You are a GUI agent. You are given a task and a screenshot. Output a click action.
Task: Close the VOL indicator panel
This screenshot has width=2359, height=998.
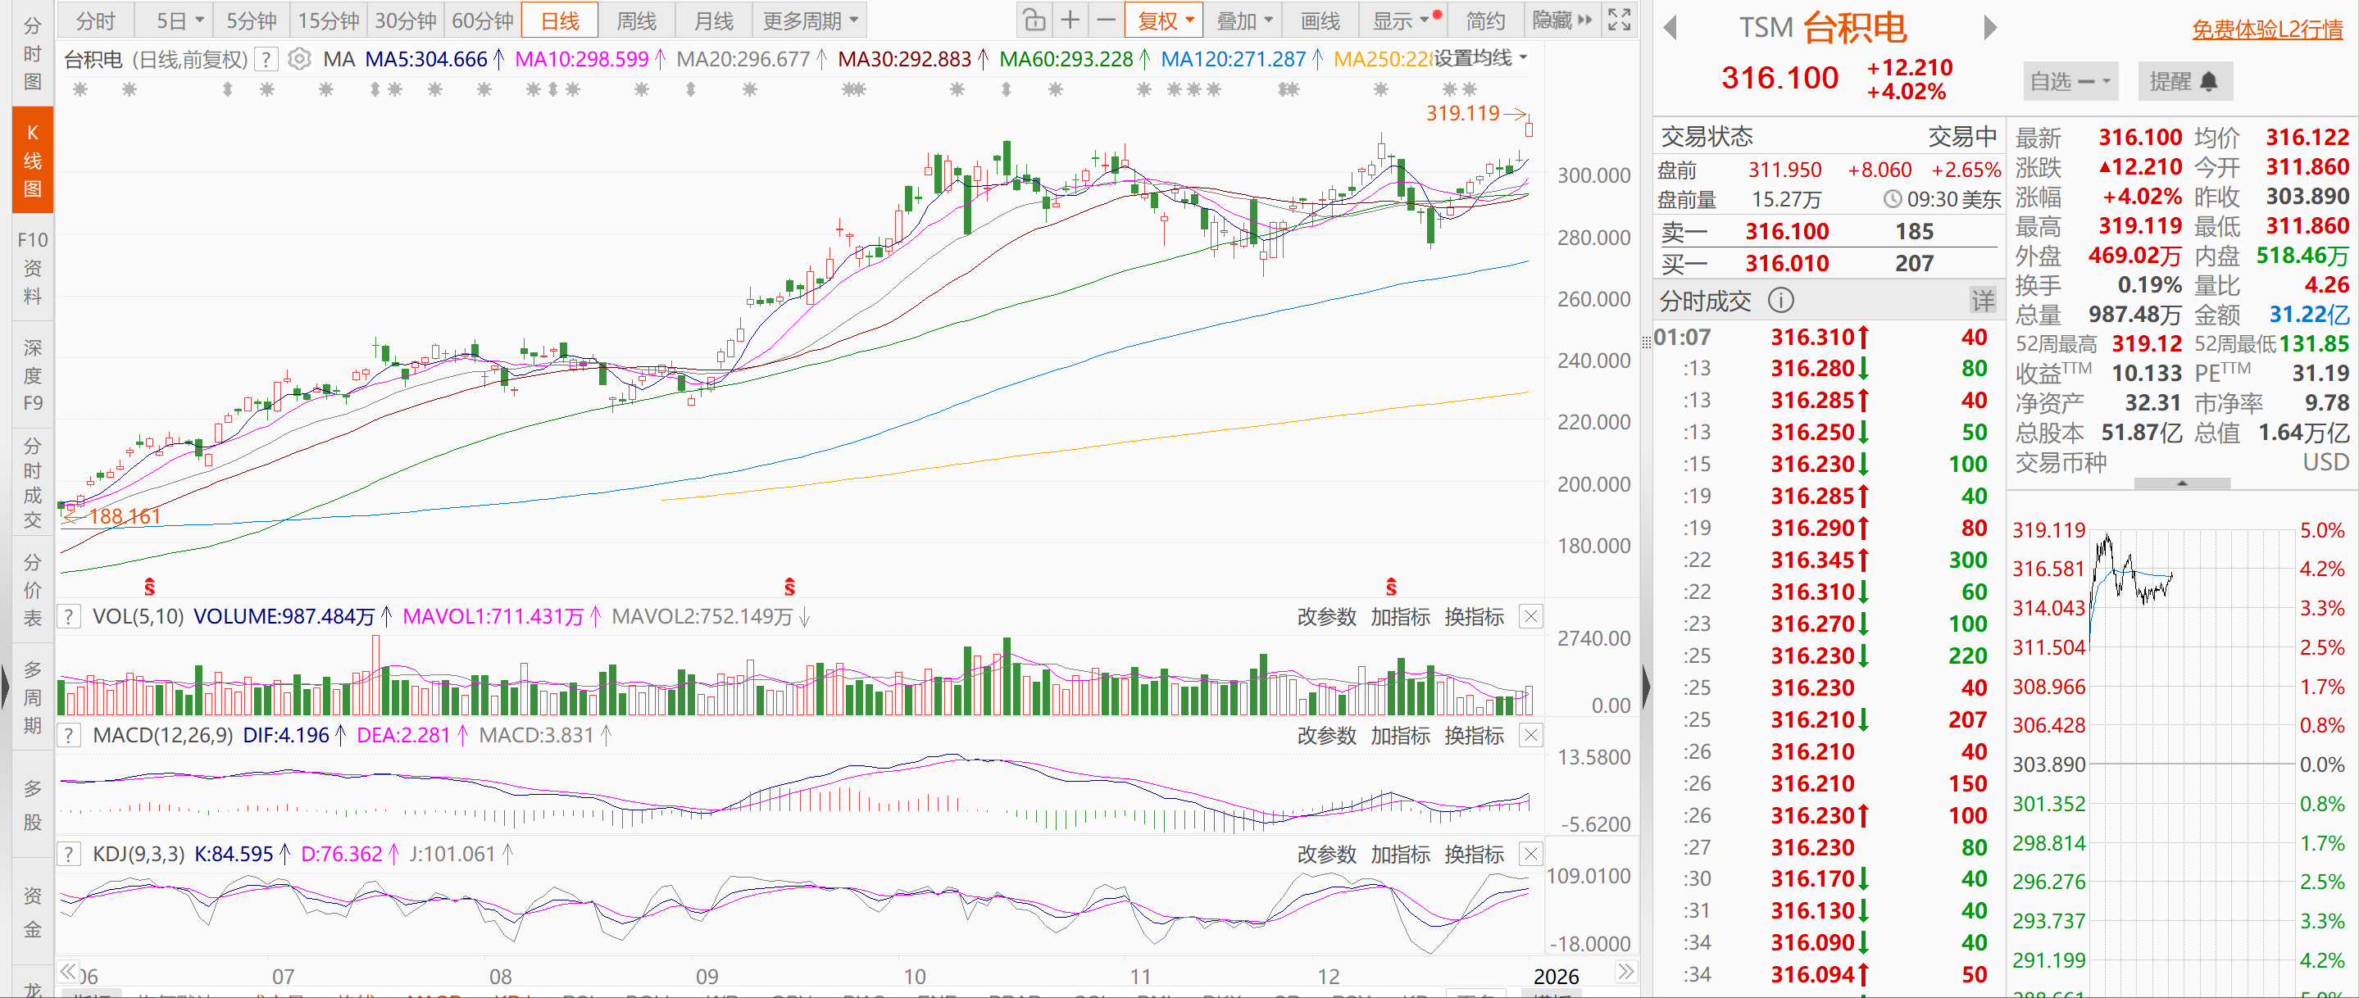tap(1530, 616)
